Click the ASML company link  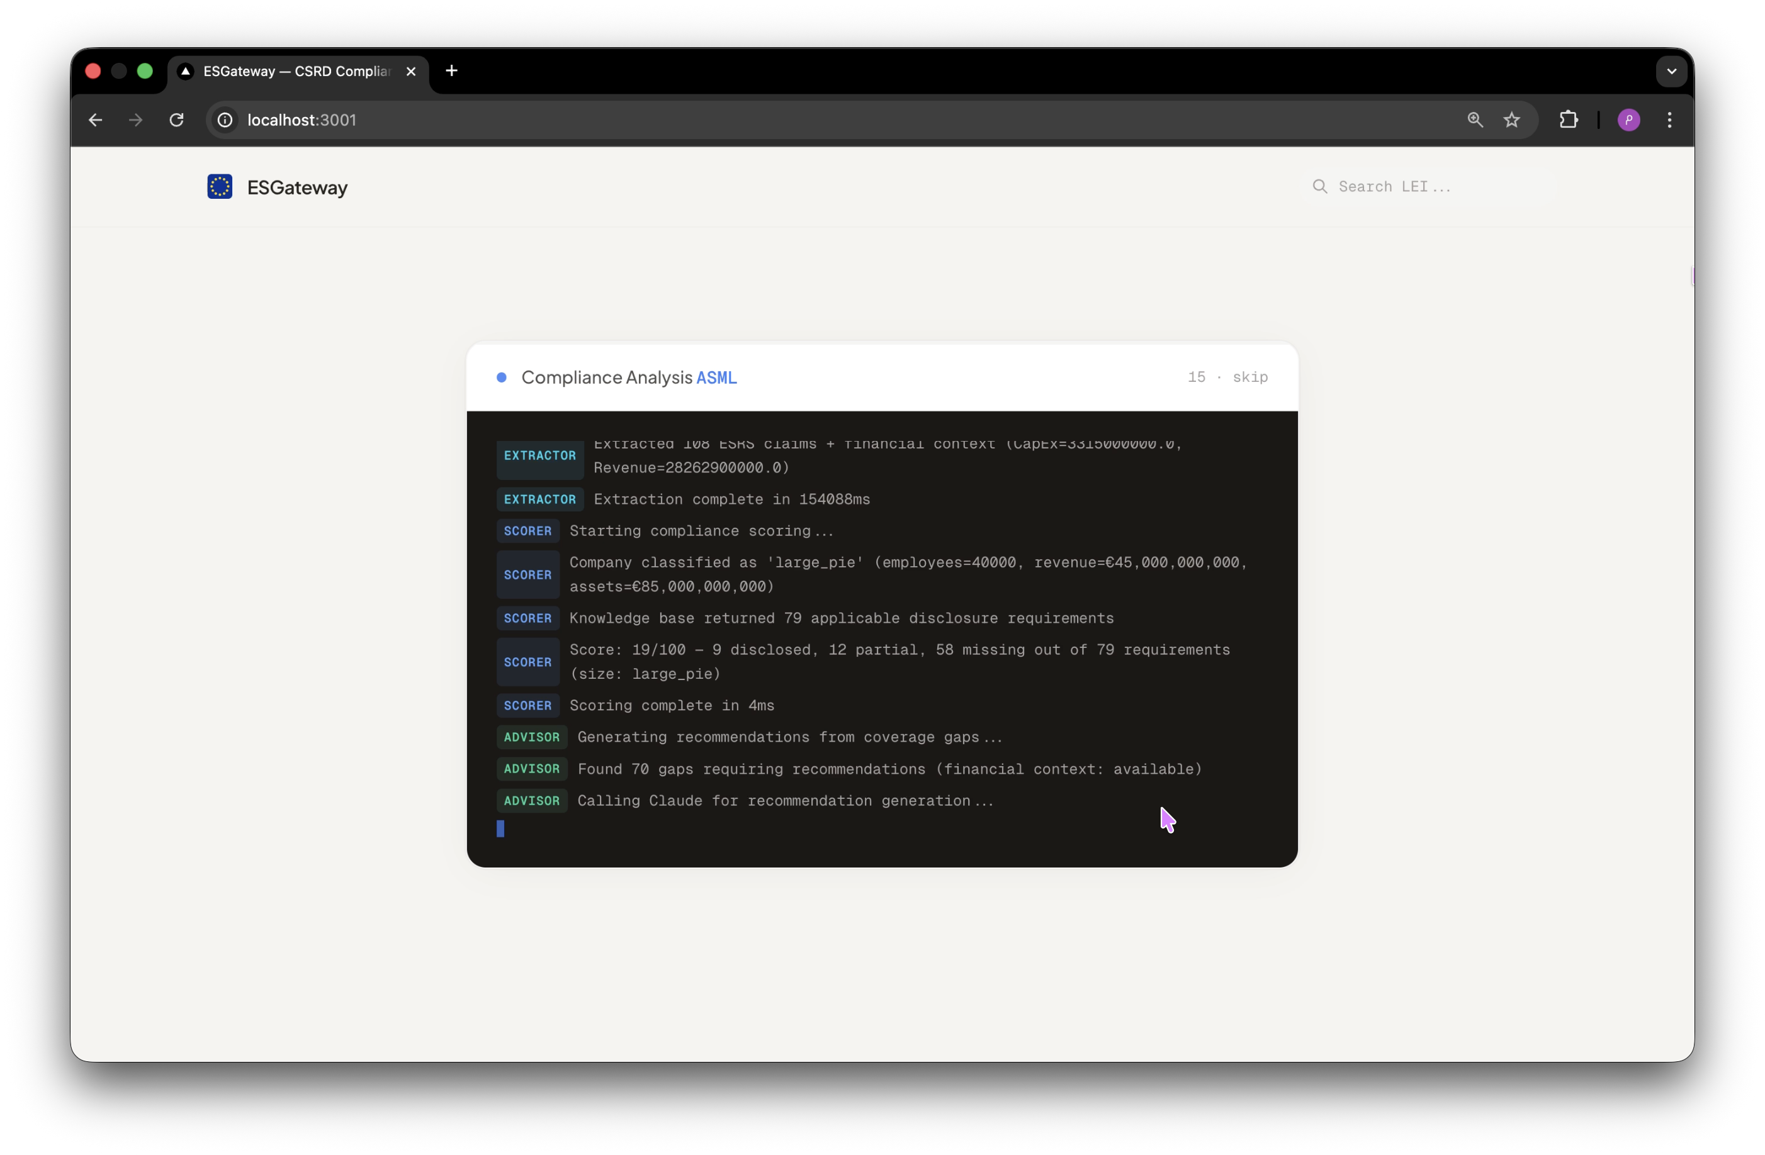pos(716,378)
